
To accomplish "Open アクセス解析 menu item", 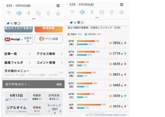I will [49, 54].
